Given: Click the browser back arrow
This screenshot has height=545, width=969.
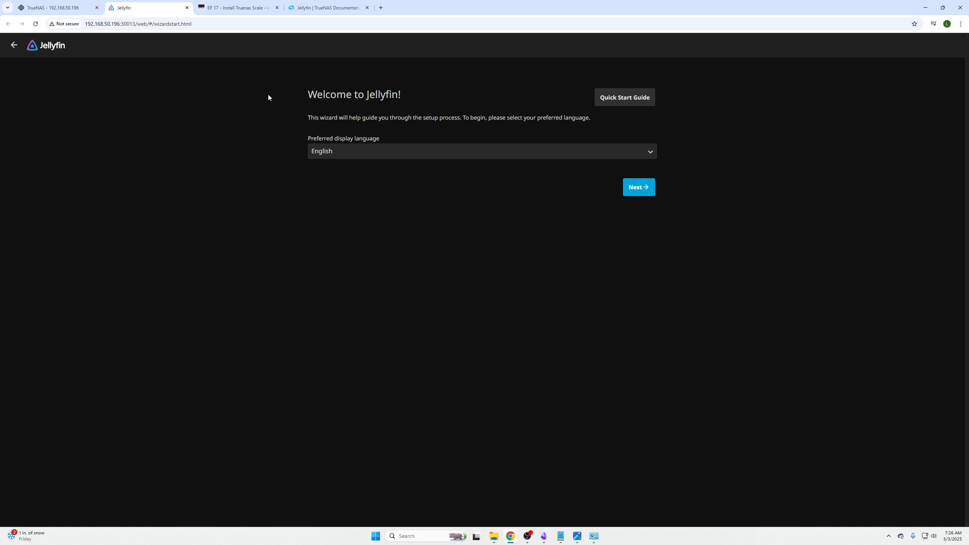Looking at the screenshot, I should [8, 24].
